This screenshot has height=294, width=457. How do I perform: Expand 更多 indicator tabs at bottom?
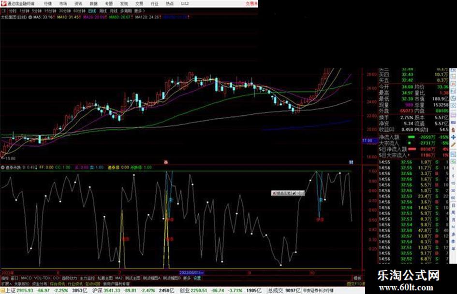pyautogui.click(x=187, y=278)
